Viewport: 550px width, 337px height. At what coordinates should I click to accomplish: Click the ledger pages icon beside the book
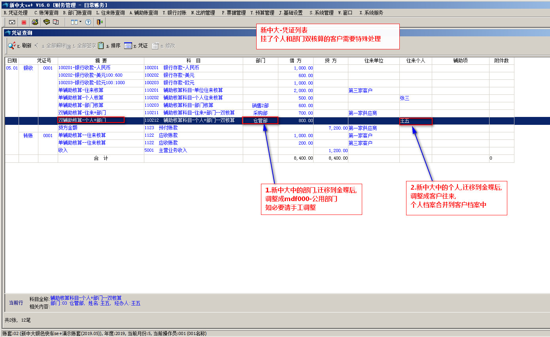[x=56, y=22]
